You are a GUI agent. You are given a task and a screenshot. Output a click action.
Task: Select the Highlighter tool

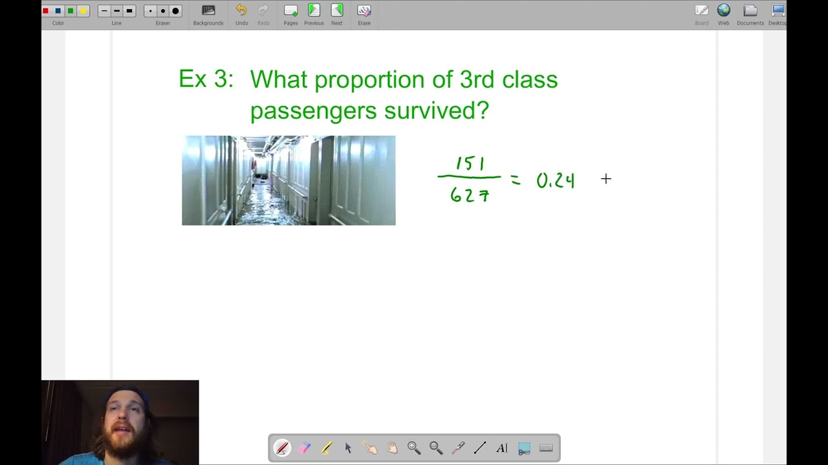pyautogui.click(x=326, y=448)
